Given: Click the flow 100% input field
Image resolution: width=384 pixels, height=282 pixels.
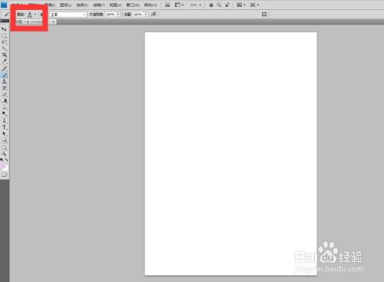Looking at the screenshot, I should pyautogui.click(x=138, y=15).
